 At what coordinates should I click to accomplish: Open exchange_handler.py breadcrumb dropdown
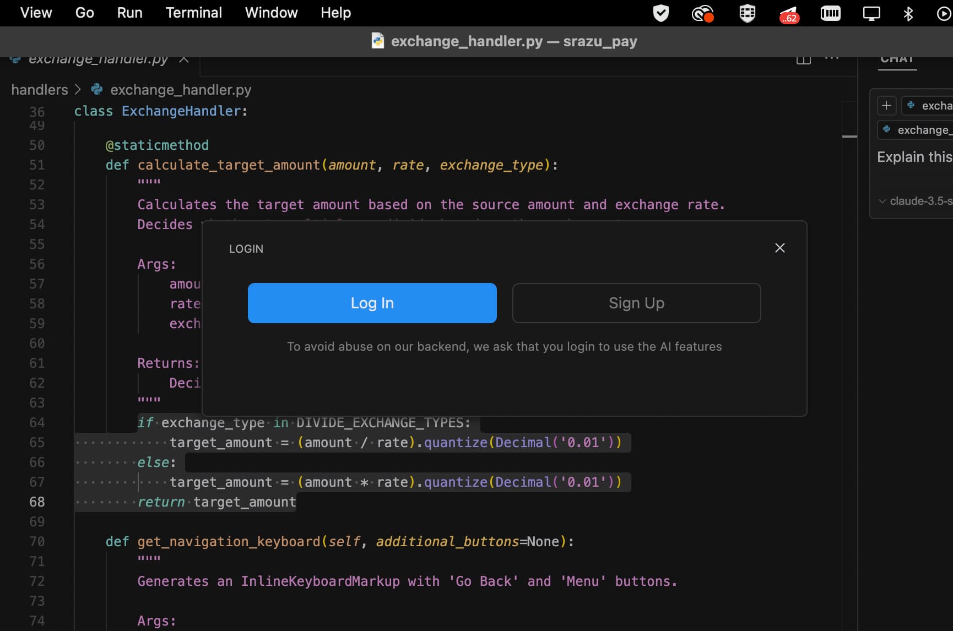(x=180, y=90)
